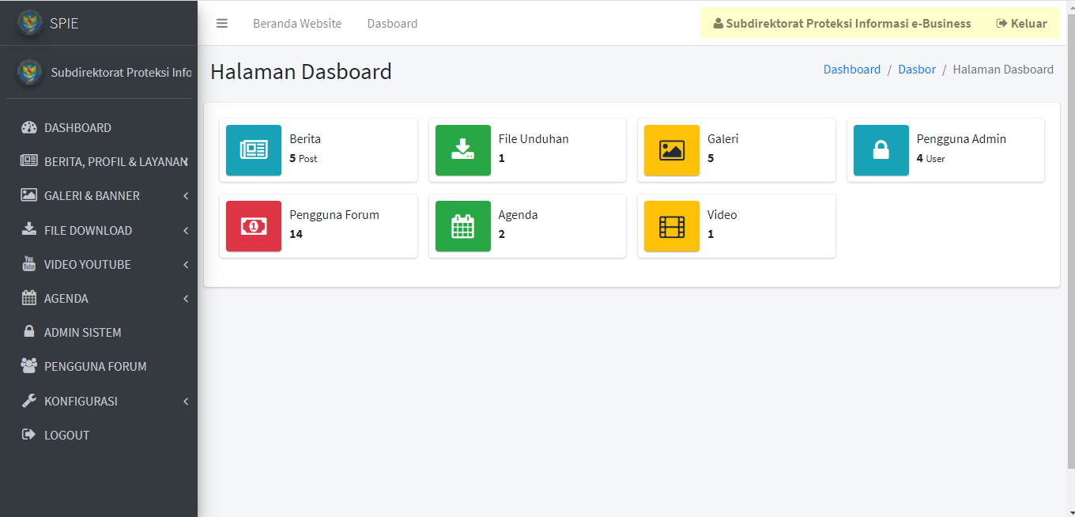Click the download icon on File Unduhan card
The image size is (1075, 517).
click(x=462, y=150)
